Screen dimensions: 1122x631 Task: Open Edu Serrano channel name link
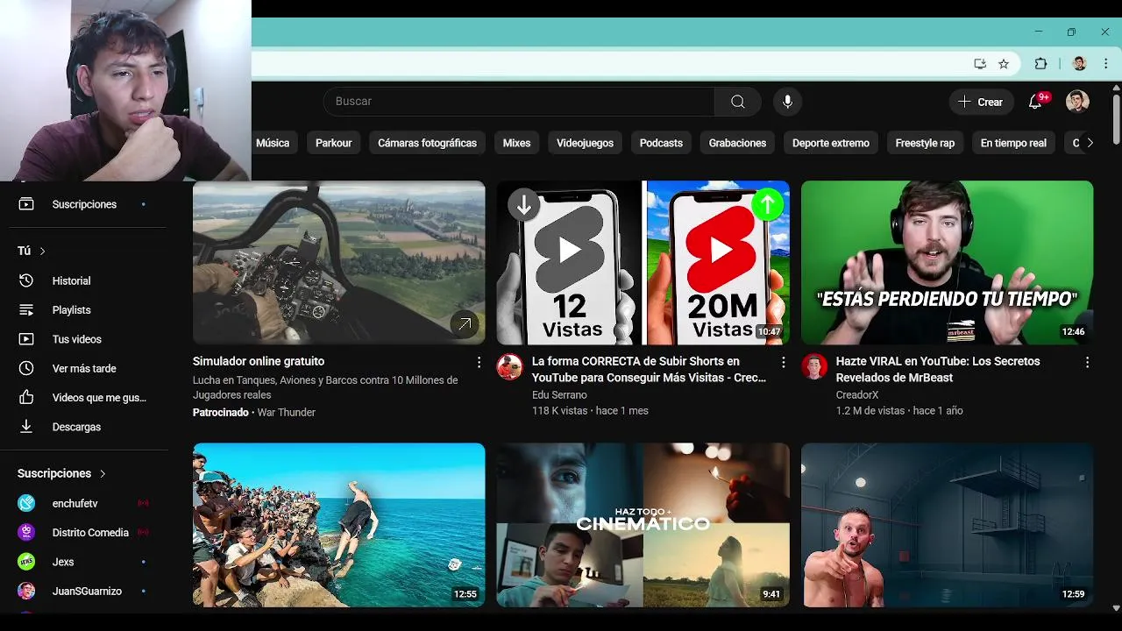[559, 395]
